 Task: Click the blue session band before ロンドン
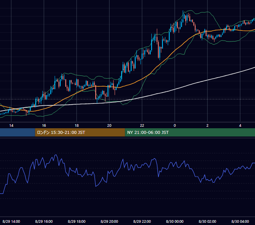click(18, 132)
